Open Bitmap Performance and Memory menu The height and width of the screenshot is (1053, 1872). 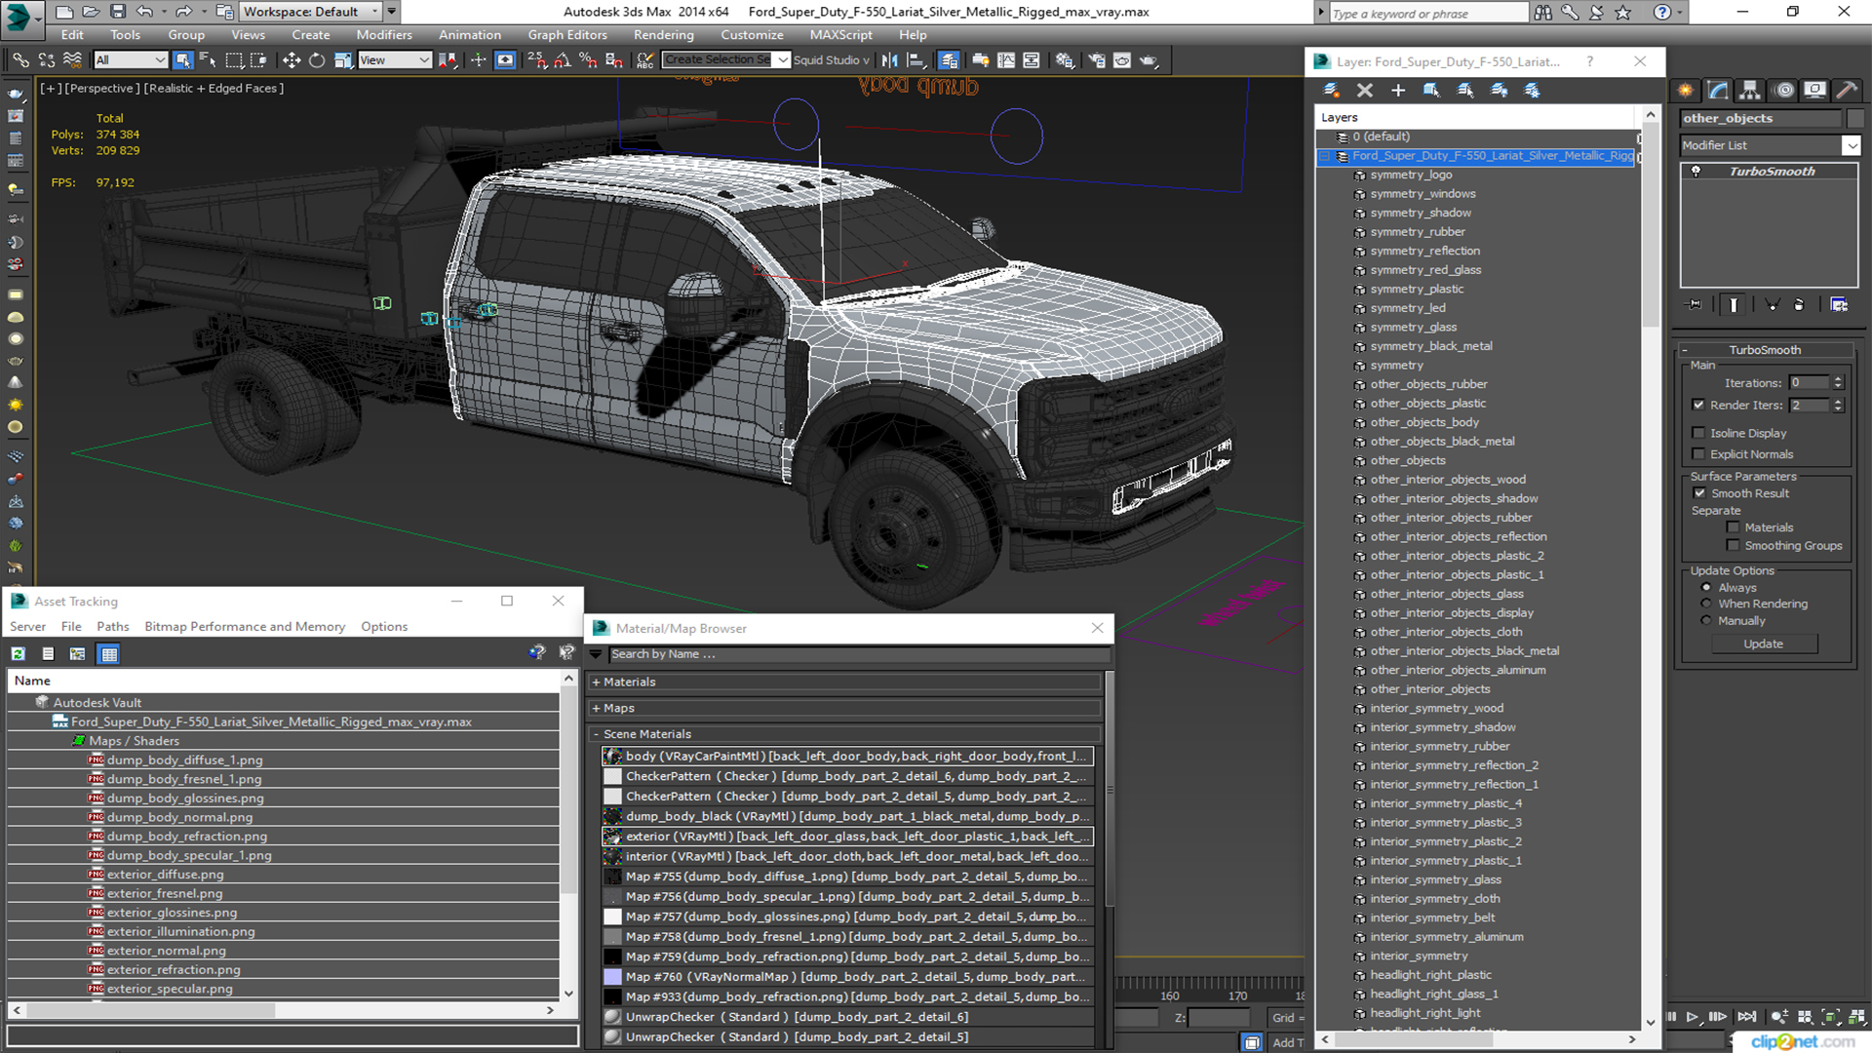245,627
